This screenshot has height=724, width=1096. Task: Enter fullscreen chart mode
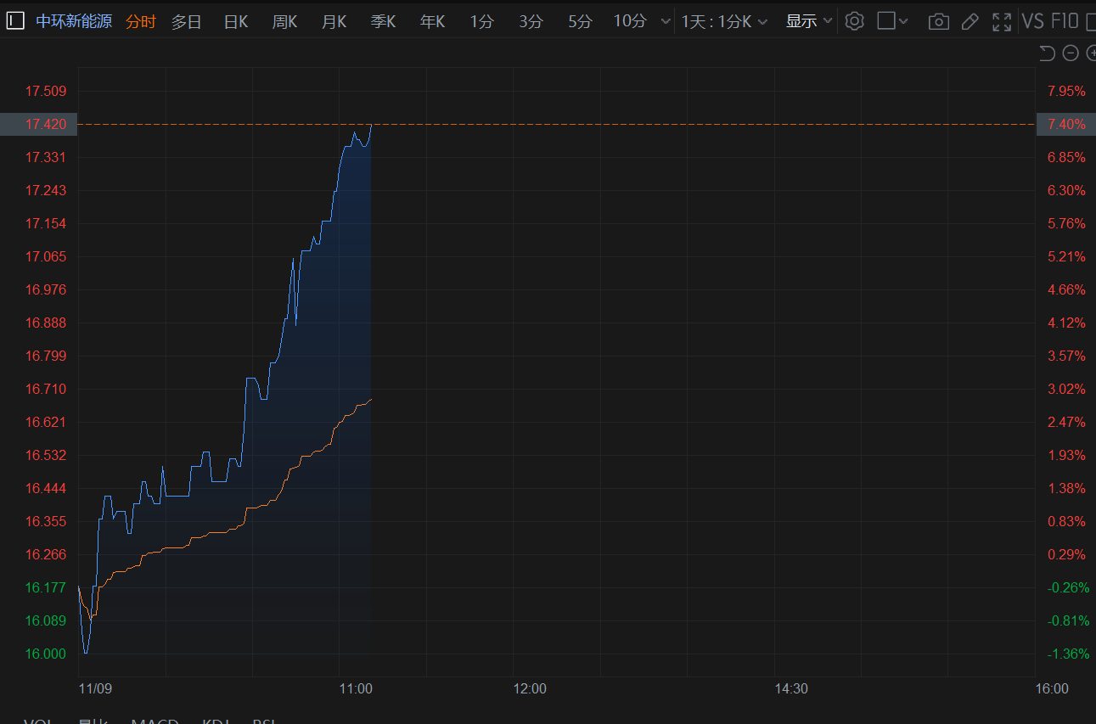pos(1002,21)
